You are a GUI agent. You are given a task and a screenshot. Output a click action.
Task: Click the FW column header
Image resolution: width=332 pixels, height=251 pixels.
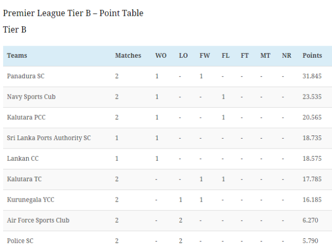[205, 56]
